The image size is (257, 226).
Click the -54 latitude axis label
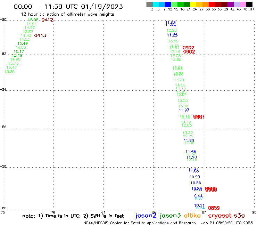click(3, 89)
